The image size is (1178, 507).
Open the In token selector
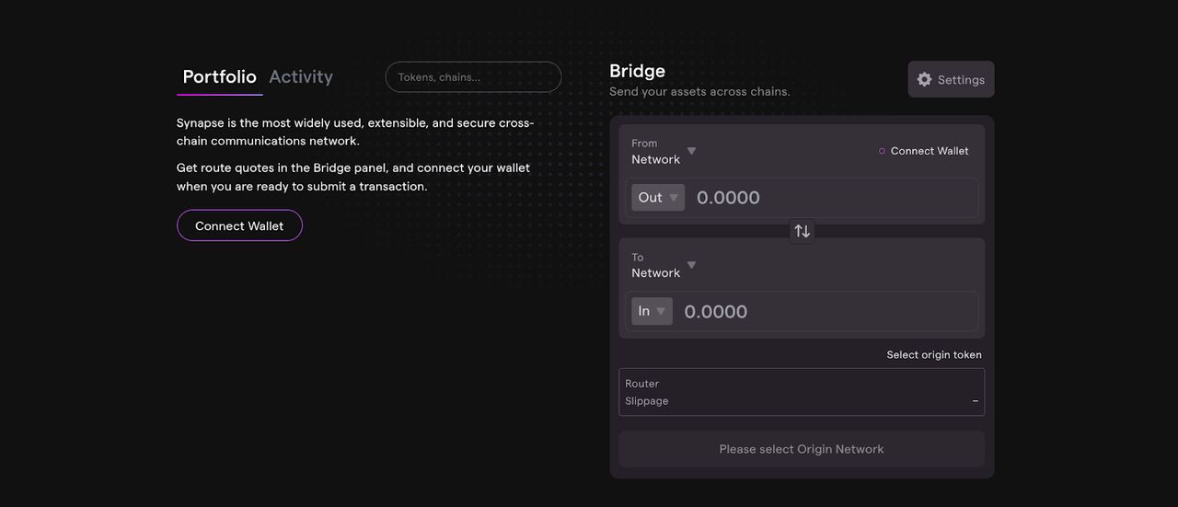(651, 312)
